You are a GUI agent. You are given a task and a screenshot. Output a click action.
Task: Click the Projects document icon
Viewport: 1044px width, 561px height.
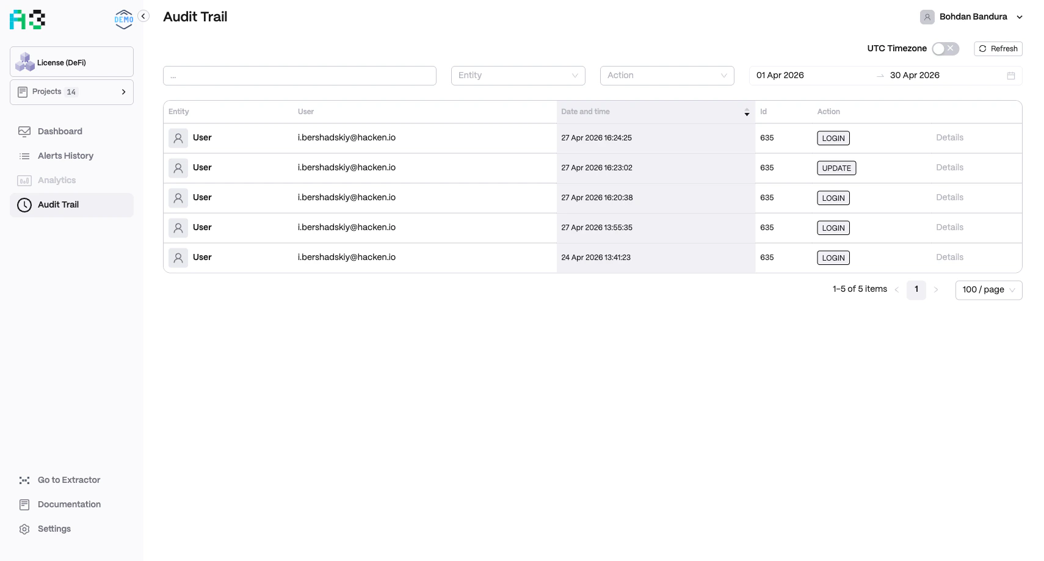point(23,92)
